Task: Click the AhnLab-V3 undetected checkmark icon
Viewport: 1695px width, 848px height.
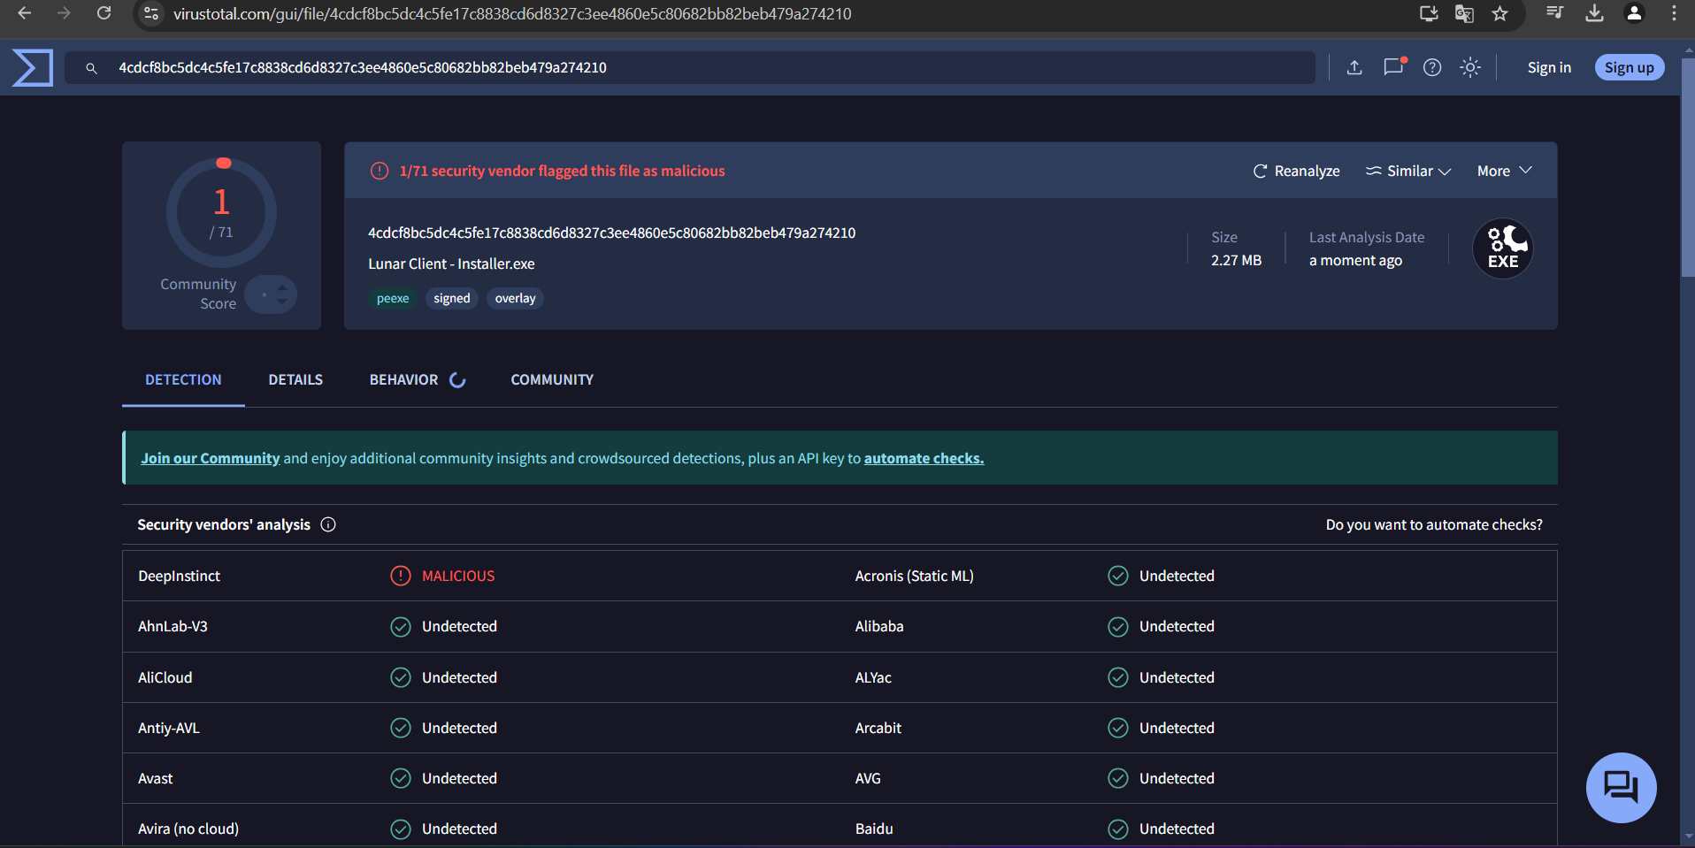Action: click(401, 627)
